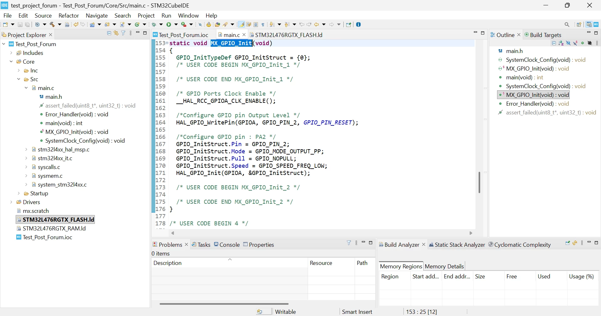Open the Debug dropdown arrow
Viewport: 601px width, 316px height.
161,24
